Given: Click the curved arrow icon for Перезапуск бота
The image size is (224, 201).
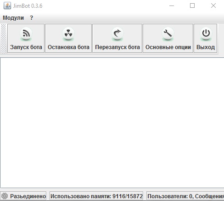Looking at the screenshot, I should (118, 34).
